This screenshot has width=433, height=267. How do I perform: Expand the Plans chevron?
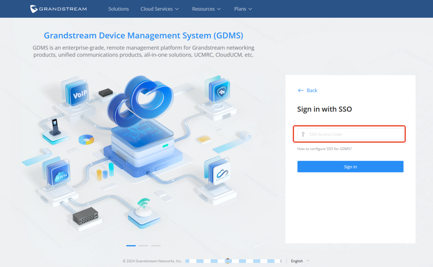[250, 9]
